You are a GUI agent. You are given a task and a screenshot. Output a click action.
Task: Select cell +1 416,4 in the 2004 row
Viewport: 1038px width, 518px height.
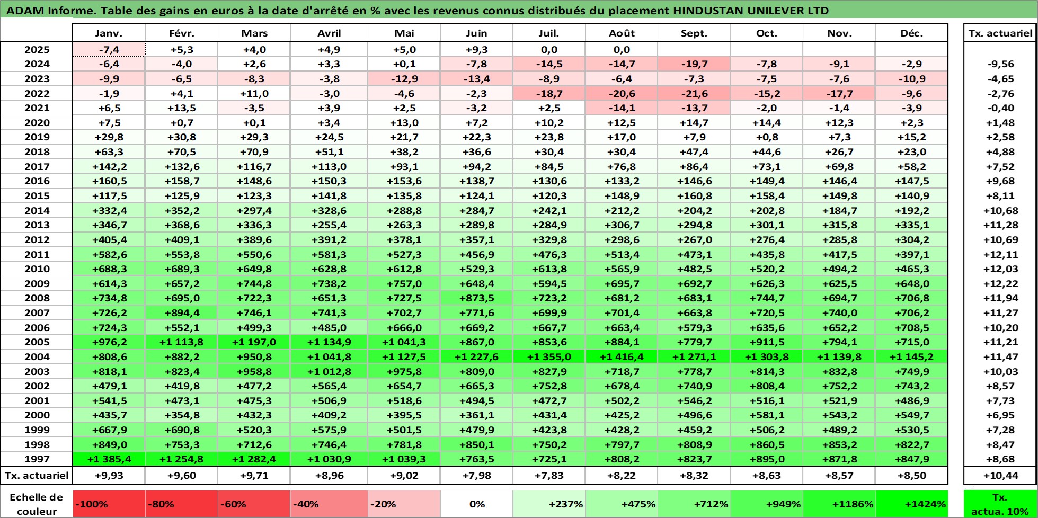click(x=622, y=357)
